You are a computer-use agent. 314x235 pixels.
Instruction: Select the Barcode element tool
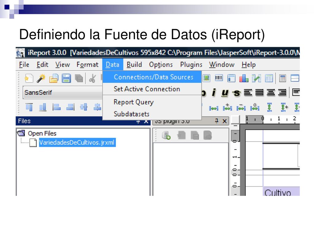pyautogui.click(x=219, y=78)
